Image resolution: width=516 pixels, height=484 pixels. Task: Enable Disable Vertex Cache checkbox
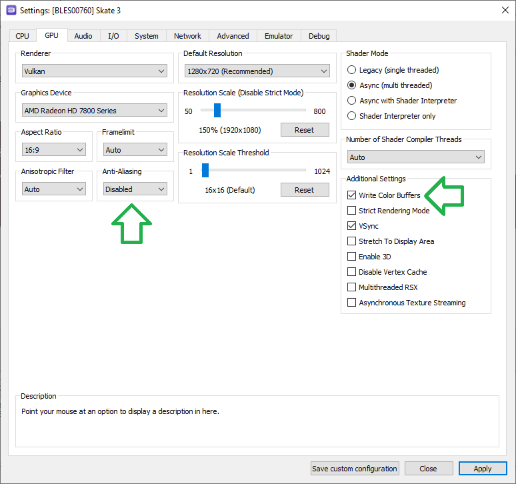pyautogui.click(x=352, y=272)
